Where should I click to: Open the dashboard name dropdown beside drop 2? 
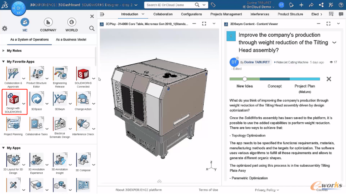pyautogui.click(x=136, y=5)
